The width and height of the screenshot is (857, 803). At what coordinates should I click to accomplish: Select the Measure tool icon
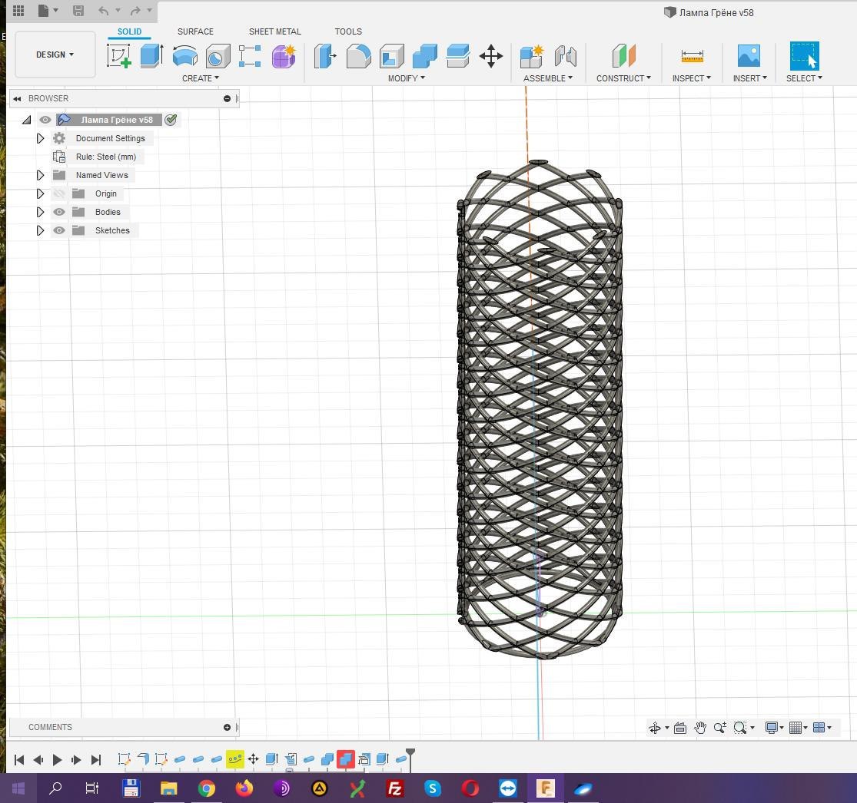[692, 56]
